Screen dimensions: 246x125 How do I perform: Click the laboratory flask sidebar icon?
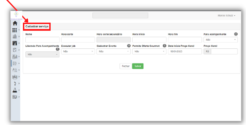point(15,90)
